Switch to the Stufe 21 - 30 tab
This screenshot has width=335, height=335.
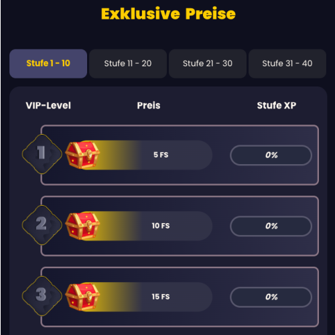coord(208,64)
